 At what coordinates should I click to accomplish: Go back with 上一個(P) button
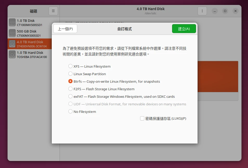tap(65, 29)
